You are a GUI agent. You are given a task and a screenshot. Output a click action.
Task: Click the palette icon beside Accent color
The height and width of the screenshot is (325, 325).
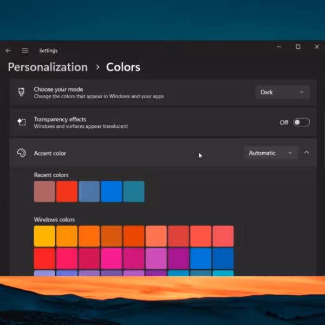click(x=21, y=153)
